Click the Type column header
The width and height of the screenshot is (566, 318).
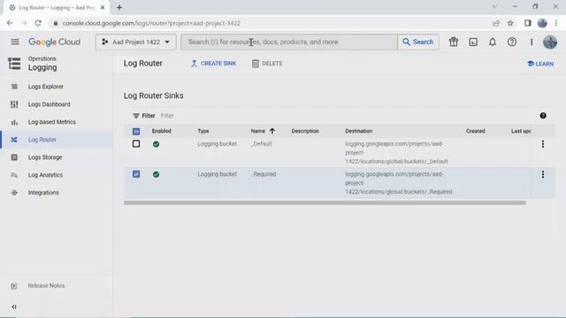pyautogui.click(x=203, y=131)
